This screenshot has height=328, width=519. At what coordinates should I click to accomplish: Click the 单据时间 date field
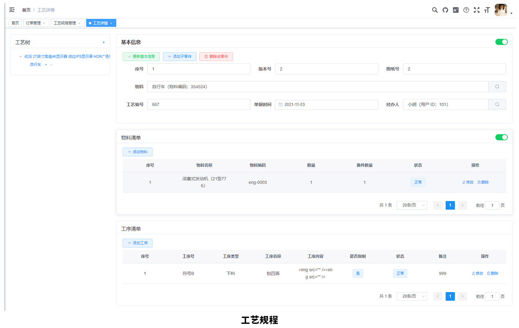326,104
